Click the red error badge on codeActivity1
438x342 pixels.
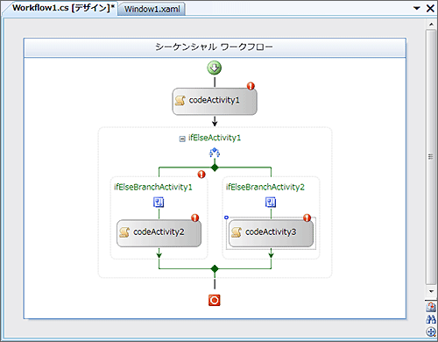point(251,86)
